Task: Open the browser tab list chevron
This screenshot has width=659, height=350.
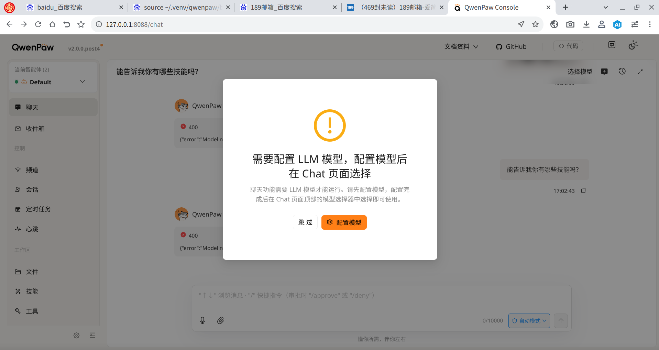Action: click(x=606, y=7)
